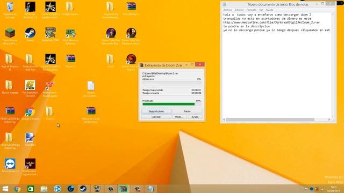
Task: Open Wise Memory Optimizer shortcut
Action: point(70,33)
